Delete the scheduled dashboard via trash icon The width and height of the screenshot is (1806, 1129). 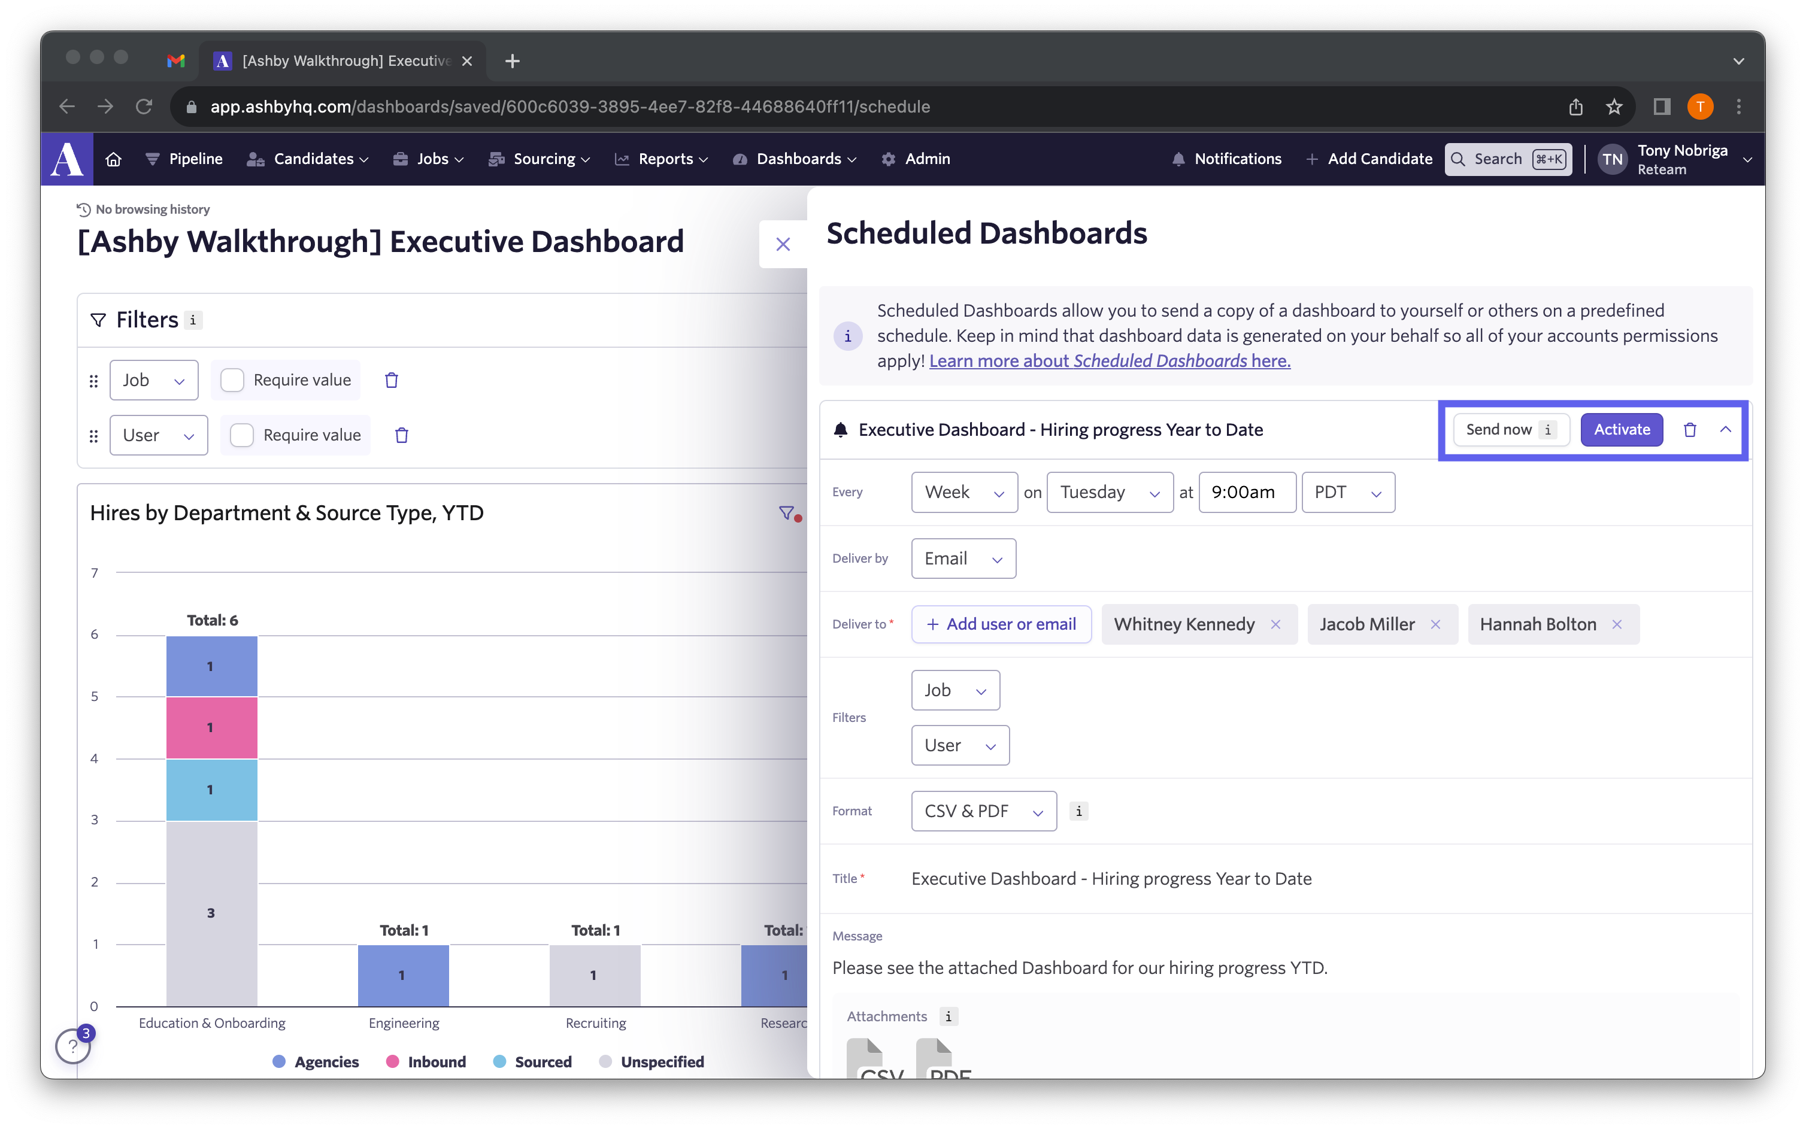(1689, 429)
